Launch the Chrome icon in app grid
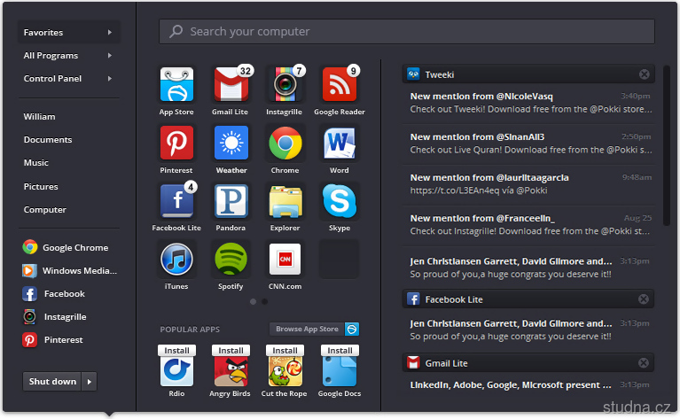 285,143
